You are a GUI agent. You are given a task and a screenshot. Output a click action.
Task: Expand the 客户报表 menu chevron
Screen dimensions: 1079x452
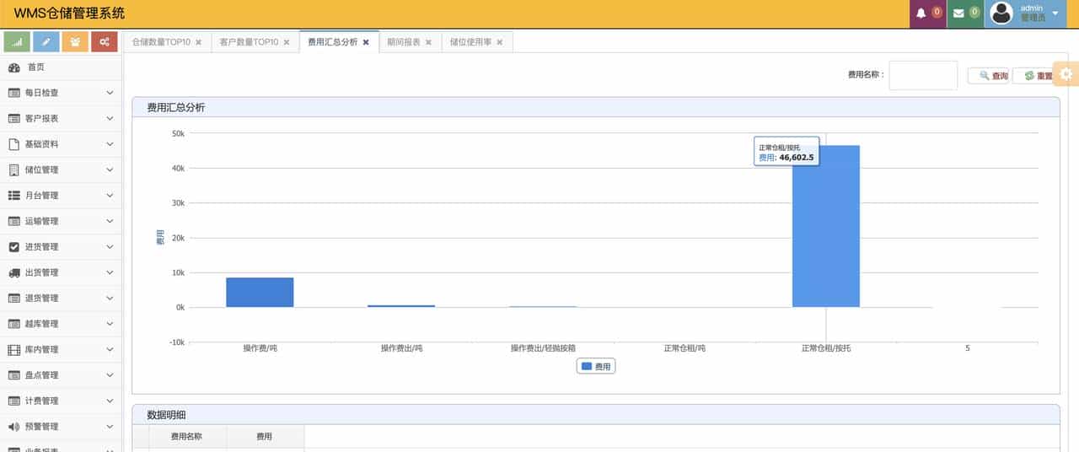pos(110,119)
